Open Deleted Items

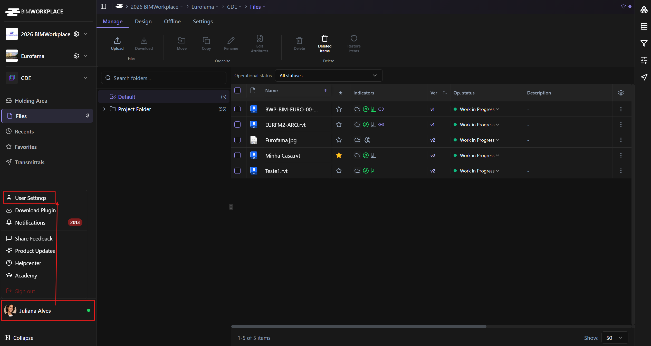tap(325, 44)
